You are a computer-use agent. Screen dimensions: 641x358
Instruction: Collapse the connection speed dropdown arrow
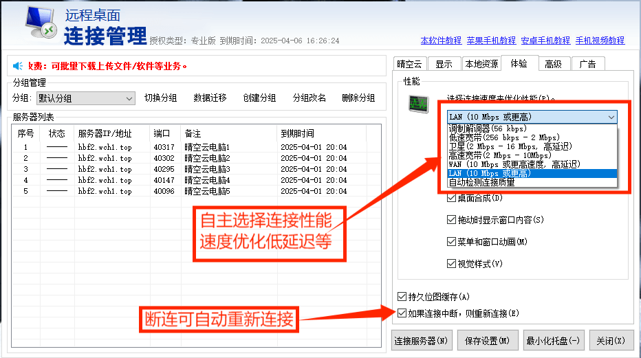click(611, 118)
